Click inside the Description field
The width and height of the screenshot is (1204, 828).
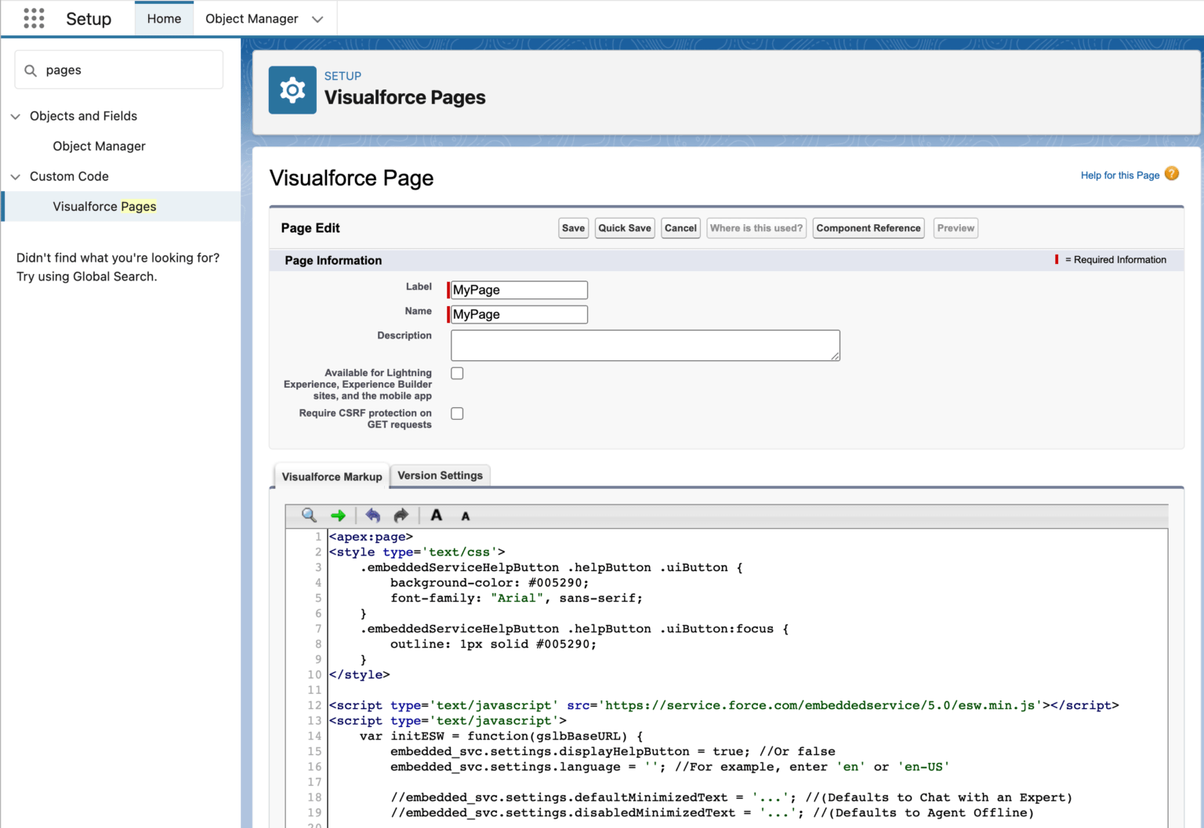pyautogui.click(x=644, y=345)
